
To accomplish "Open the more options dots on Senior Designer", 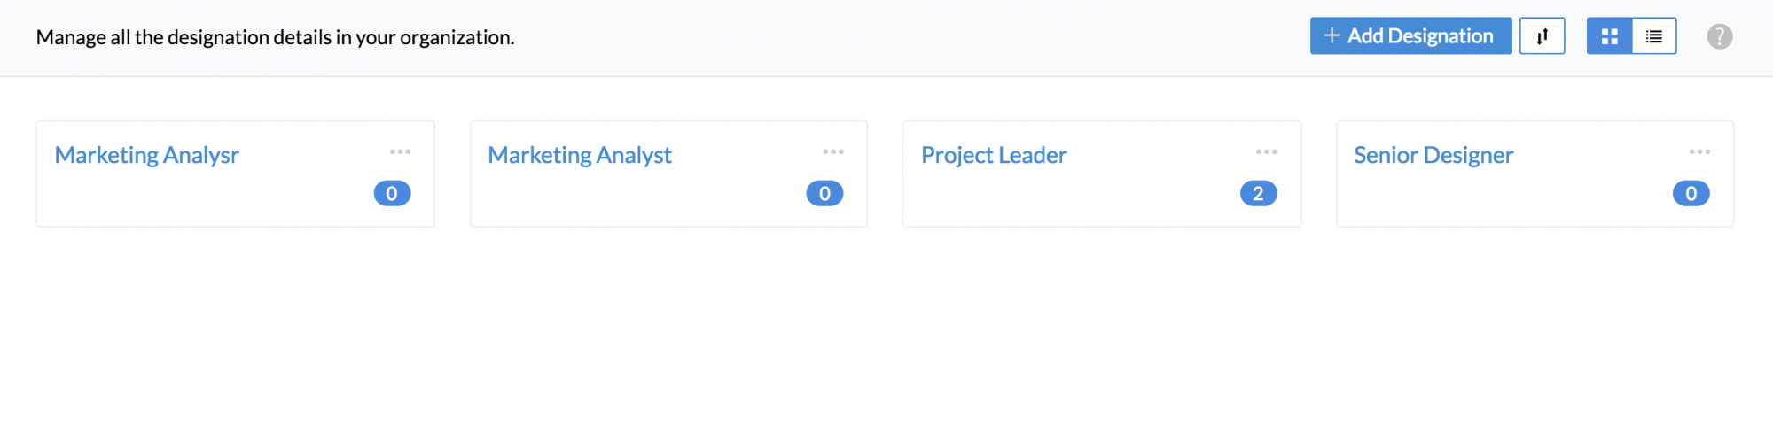I will (1699, 152).
